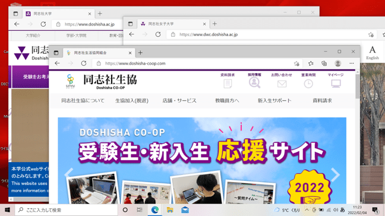
Task: Open new tab in 同志社大学 window
Action: (x=100, y=14)
